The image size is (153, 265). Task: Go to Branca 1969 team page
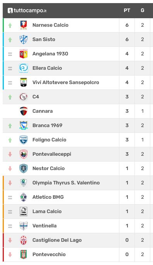(x=48, y=126)
